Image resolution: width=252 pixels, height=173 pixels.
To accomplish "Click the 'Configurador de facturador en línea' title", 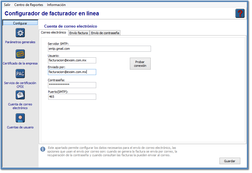I will point(52,14).
